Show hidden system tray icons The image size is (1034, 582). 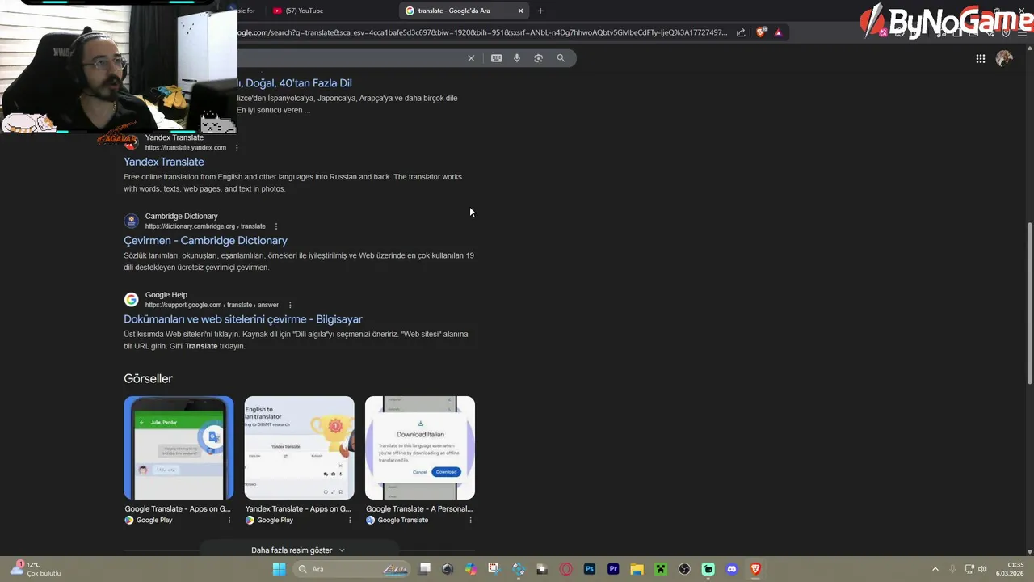pyautogui.click(x=935, y=569)
